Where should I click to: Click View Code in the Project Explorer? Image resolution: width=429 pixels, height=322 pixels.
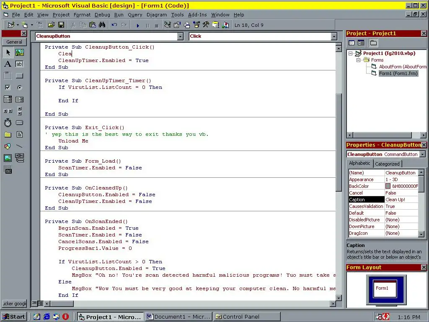pos(351,43)
